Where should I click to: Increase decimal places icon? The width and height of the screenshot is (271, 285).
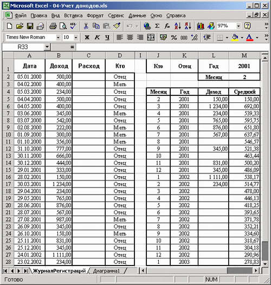[x=194, y=37]
